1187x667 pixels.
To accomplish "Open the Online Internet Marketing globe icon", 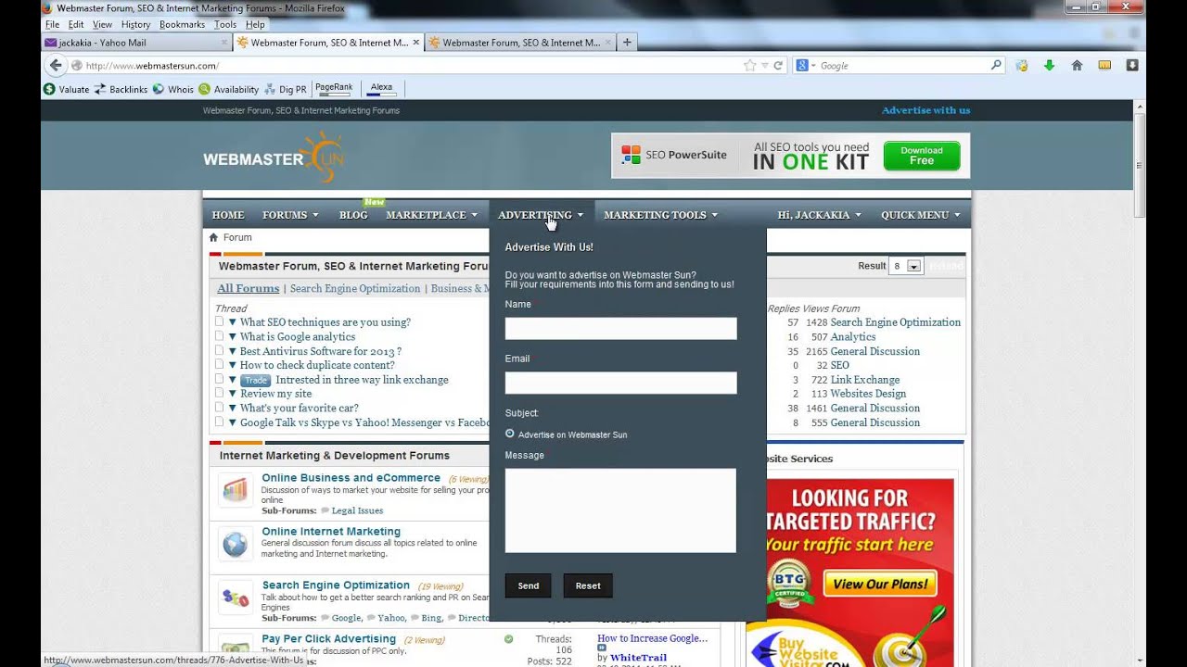I will pyautogui.click(x=236, y=544).
